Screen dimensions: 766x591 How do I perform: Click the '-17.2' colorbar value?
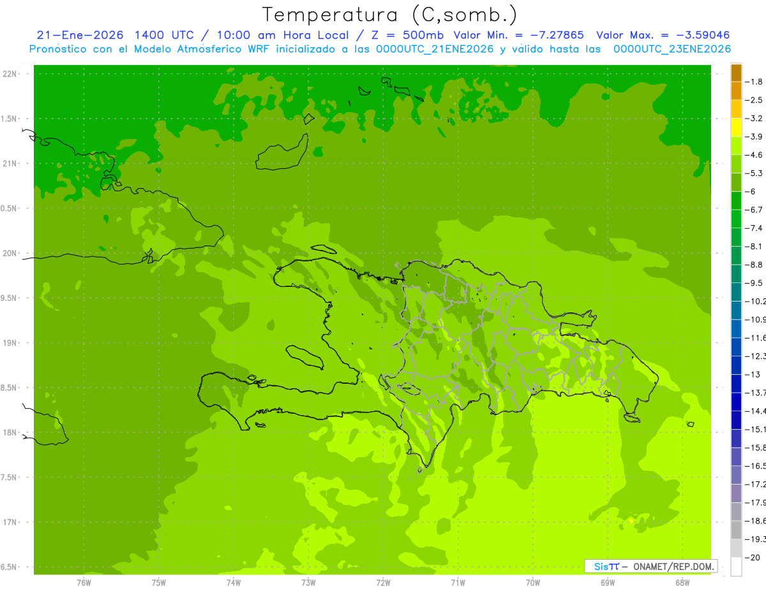click(755, 485)
